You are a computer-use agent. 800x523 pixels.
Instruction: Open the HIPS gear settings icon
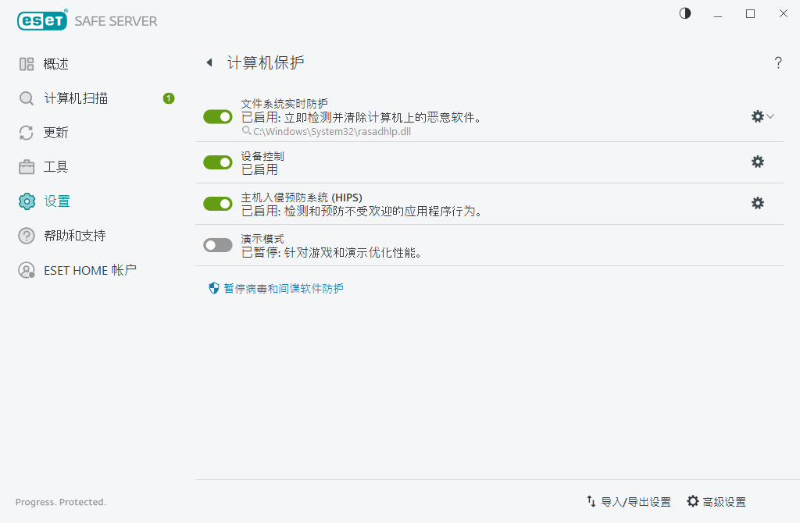tap(757, 203)
